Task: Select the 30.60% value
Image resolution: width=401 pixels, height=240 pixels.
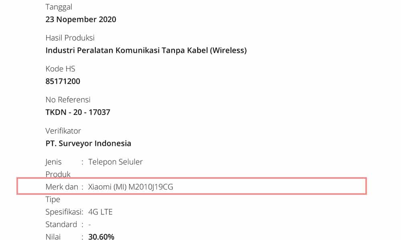Action: click(101, 237)
